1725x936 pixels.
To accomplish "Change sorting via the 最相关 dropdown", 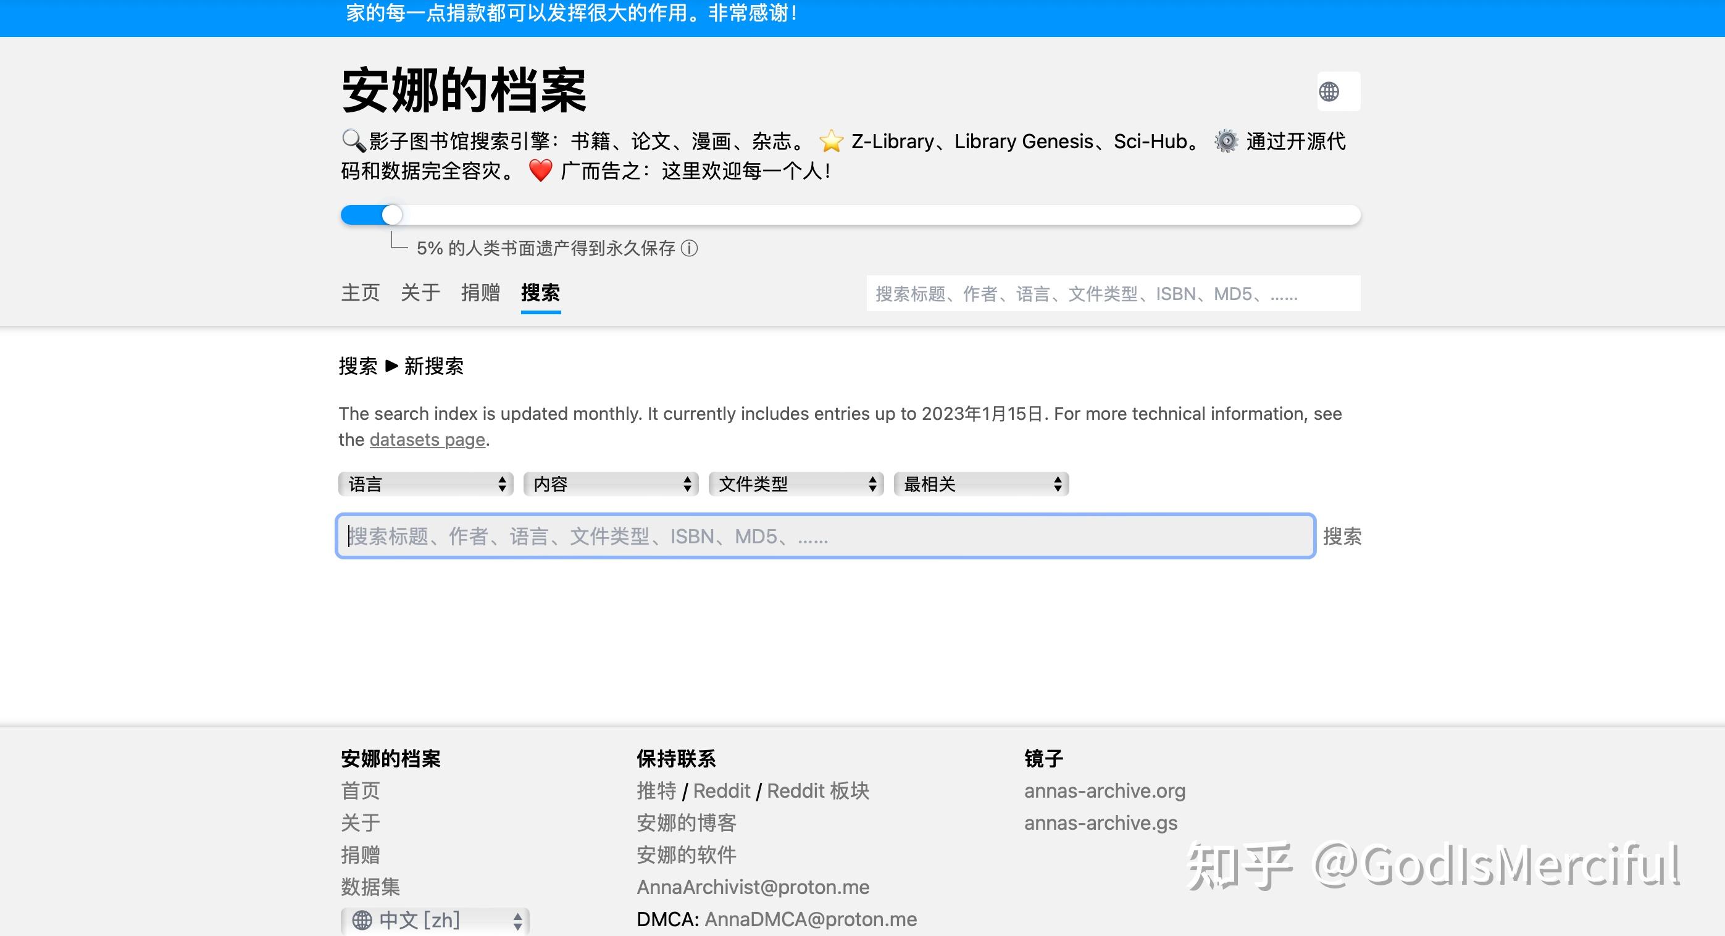I will [980, 483].
